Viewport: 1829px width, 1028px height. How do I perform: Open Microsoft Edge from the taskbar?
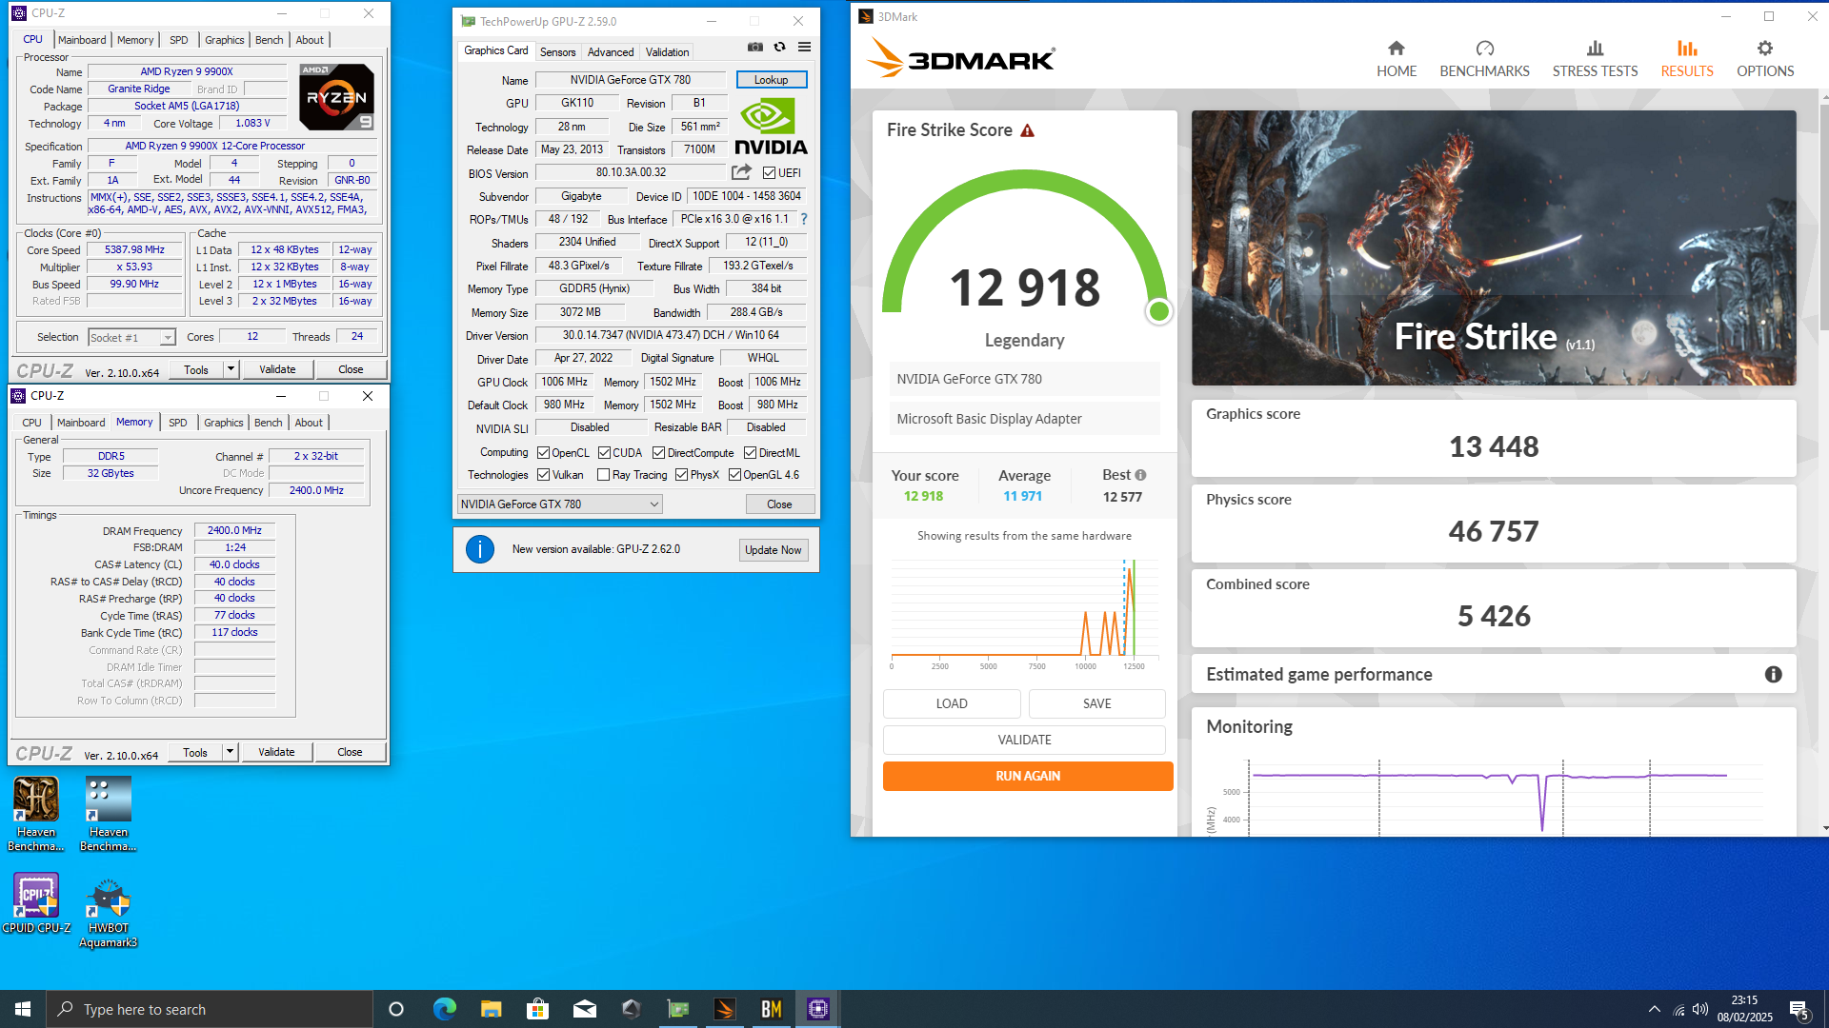coord(444,1009)
